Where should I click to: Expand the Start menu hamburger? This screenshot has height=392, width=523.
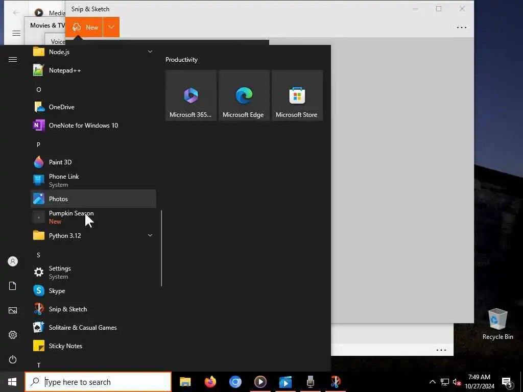[x=13, y=59]
